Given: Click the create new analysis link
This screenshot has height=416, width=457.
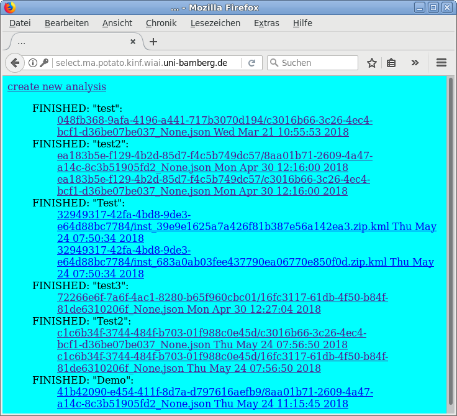Looking at the screenshot, I should [57, 86].
